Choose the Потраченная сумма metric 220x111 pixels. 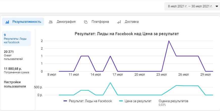16,71
